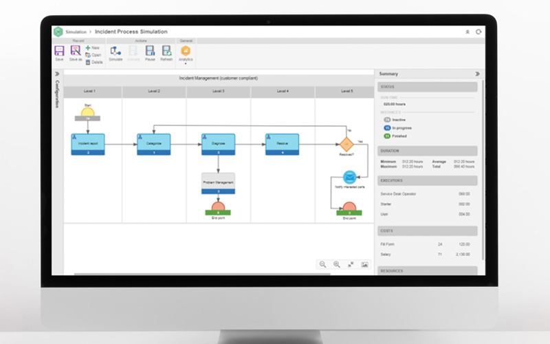This screenshot has height=344, width=550.
Task: Click the Save as icon
Action: tap(75, 52)
